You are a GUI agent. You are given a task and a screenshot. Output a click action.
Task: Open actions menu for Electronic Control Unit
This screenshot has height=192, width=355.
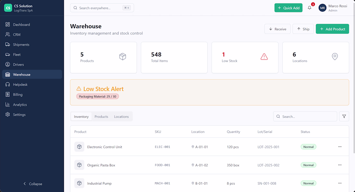coord(340,147)
